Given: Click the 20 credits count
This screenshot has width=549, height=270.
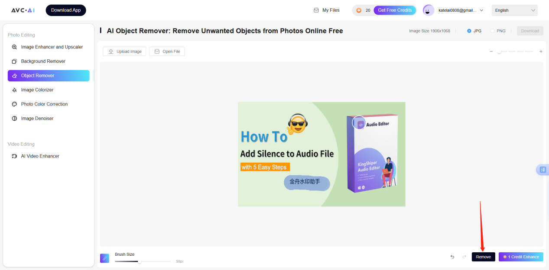Looking at the screenshot, I should pyautogui.click(x=368, y=10).
